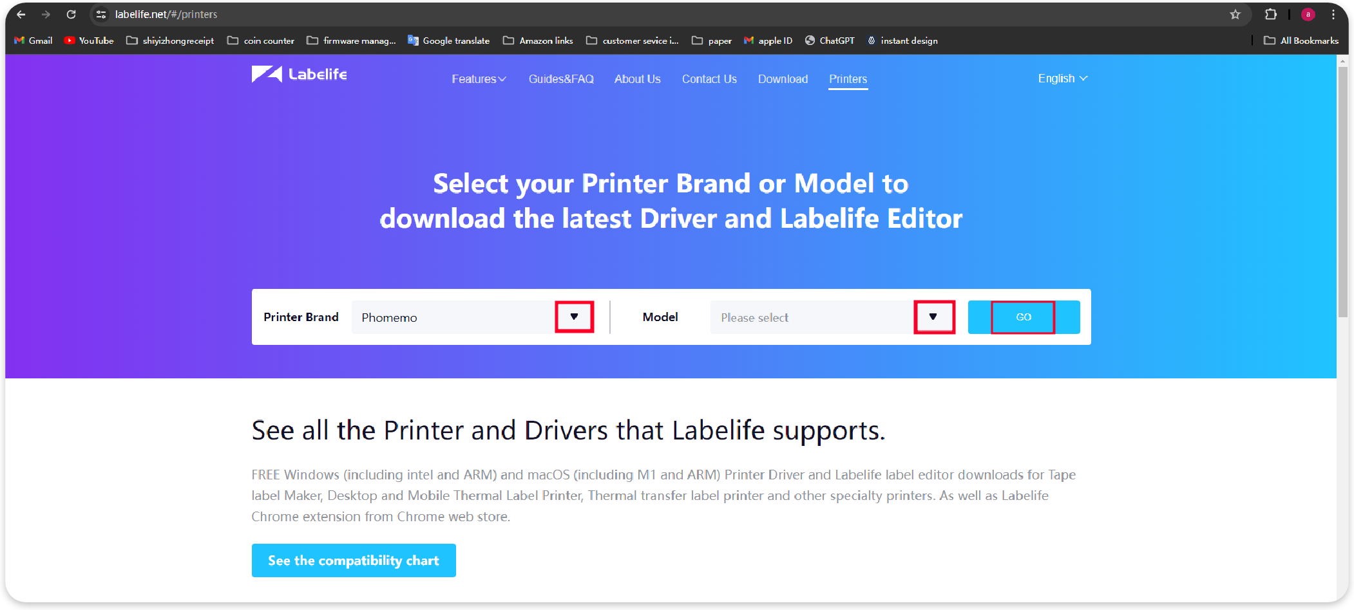
Task: Open the About Us page
Action: pyautogui.click(x=637, y=79)
